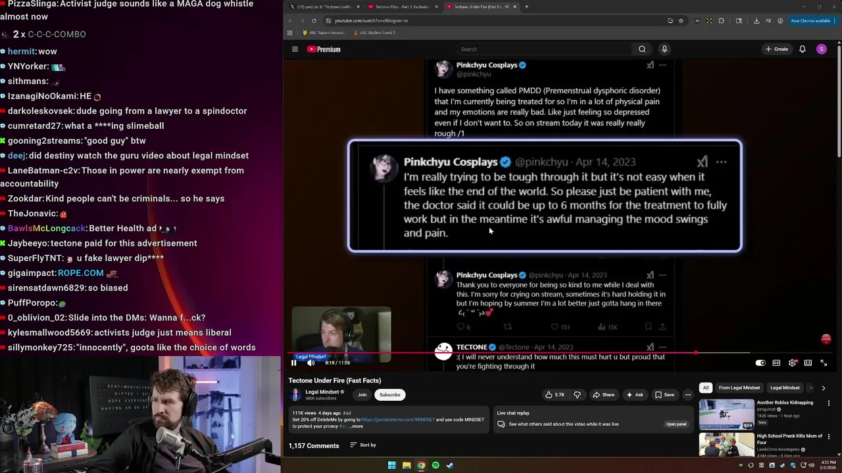Click the Chrome address bar URL
842x473 pixels.
point(371,20)
